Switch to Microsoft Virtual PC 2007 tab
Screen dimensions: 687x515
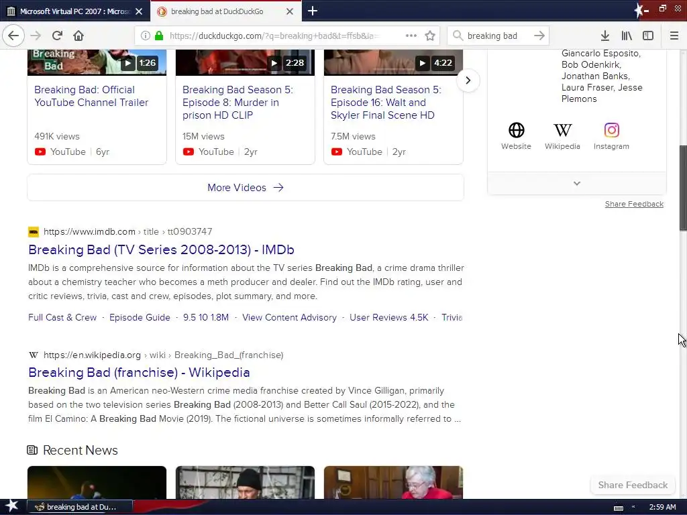pyautogui.click(x=75, y=11)
